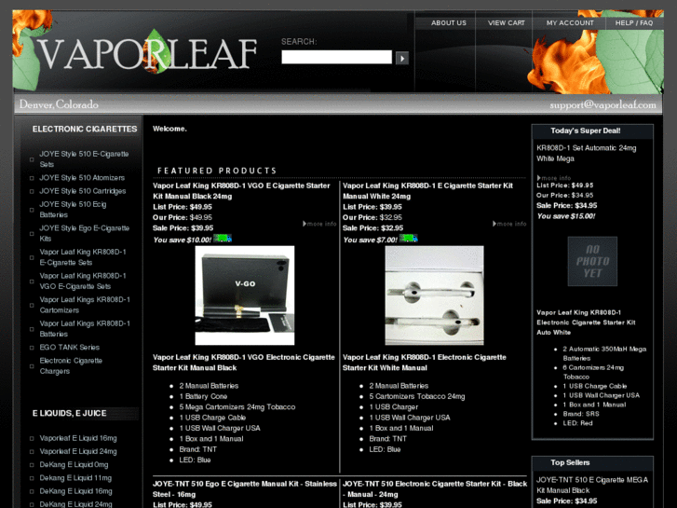Go to My Account
The image size is (677, 508).
point(570,23)
